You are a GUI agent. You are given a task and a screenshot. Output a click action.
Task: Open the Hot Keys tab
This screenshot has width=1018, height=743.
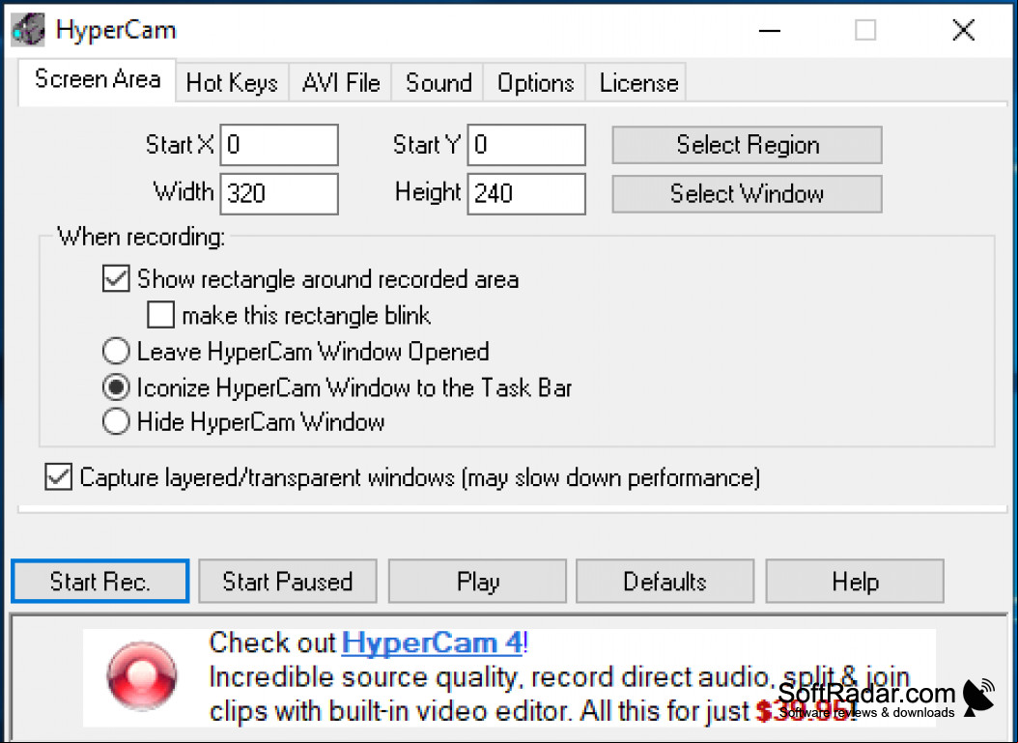232,83
